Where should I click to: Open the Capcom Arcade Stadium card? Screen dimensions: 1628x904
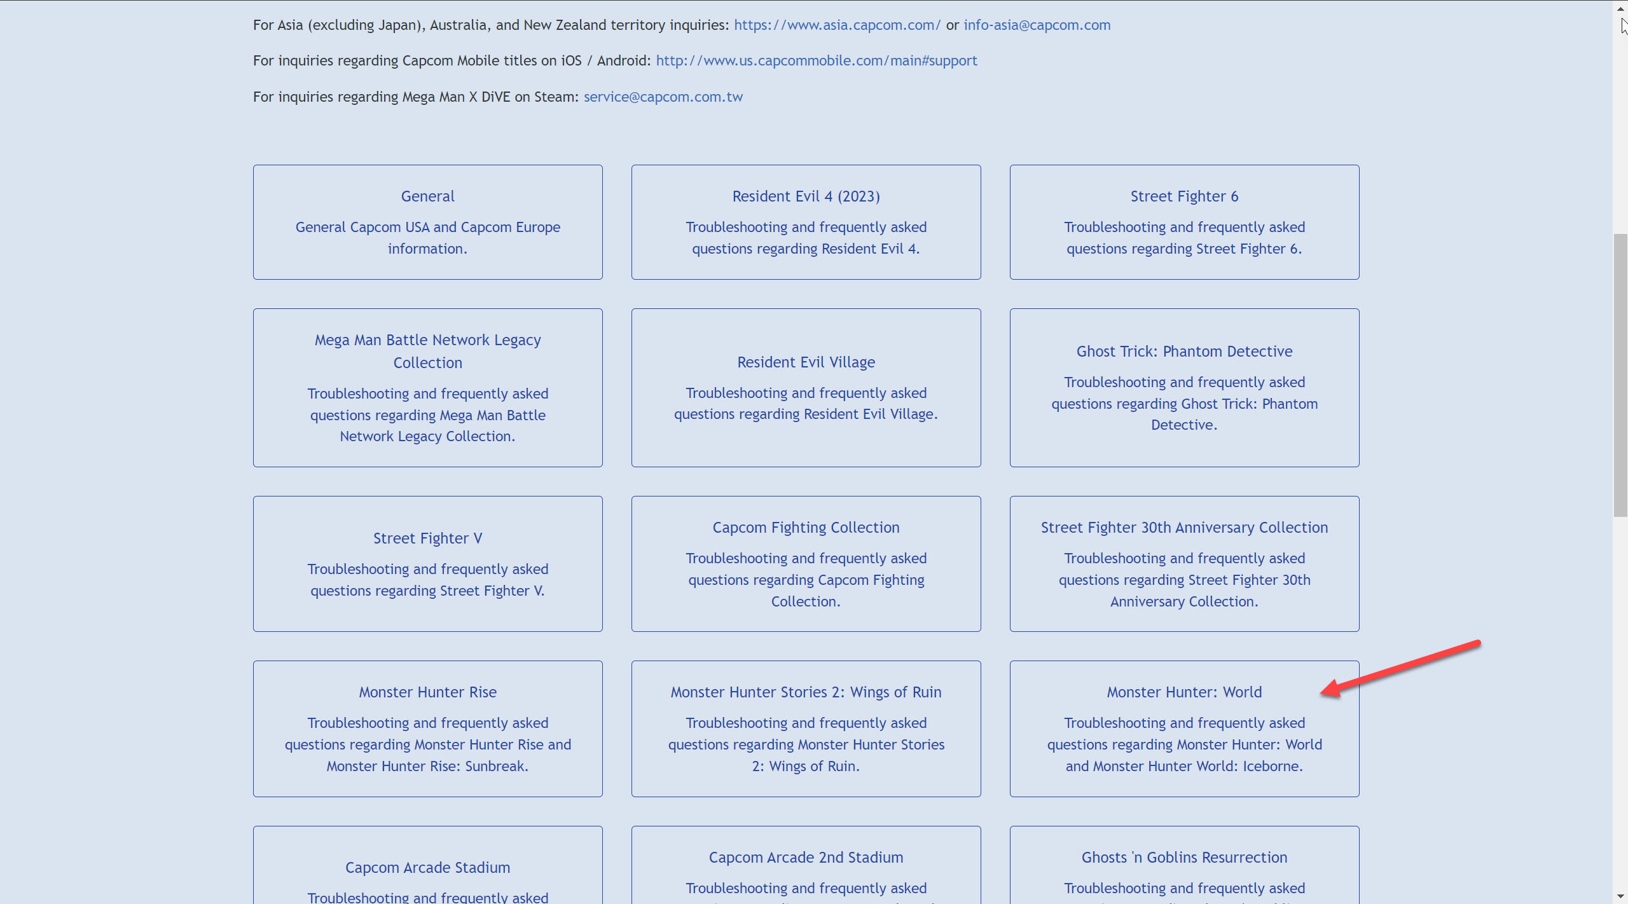pos(427,865)
